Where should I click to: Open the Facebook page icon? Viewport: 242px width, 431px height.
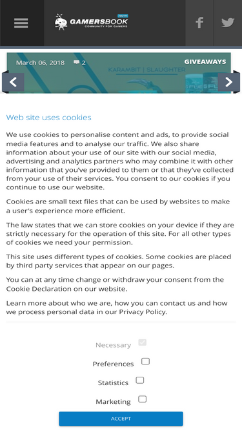pos(199,23)
